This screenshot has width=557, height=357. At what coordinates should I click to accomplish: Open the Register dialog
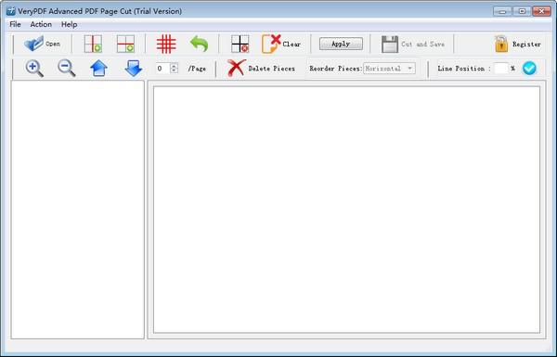click(518, 45)
